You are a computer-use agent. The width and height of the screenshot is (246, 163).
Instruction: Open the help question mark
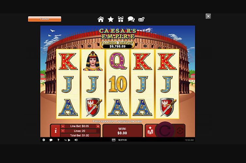click(x=58, y=140)
